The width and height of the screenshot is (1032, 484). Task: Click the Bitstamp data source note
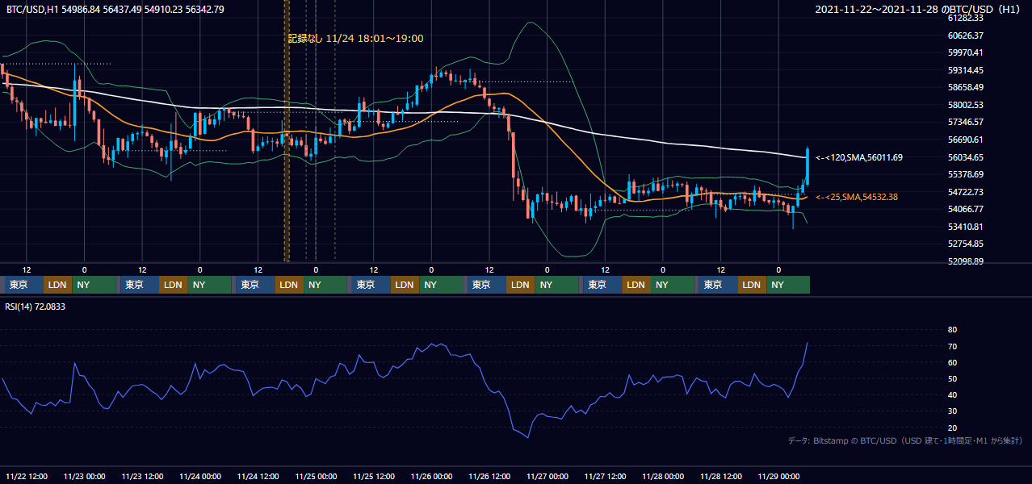(x=905, y=440)
